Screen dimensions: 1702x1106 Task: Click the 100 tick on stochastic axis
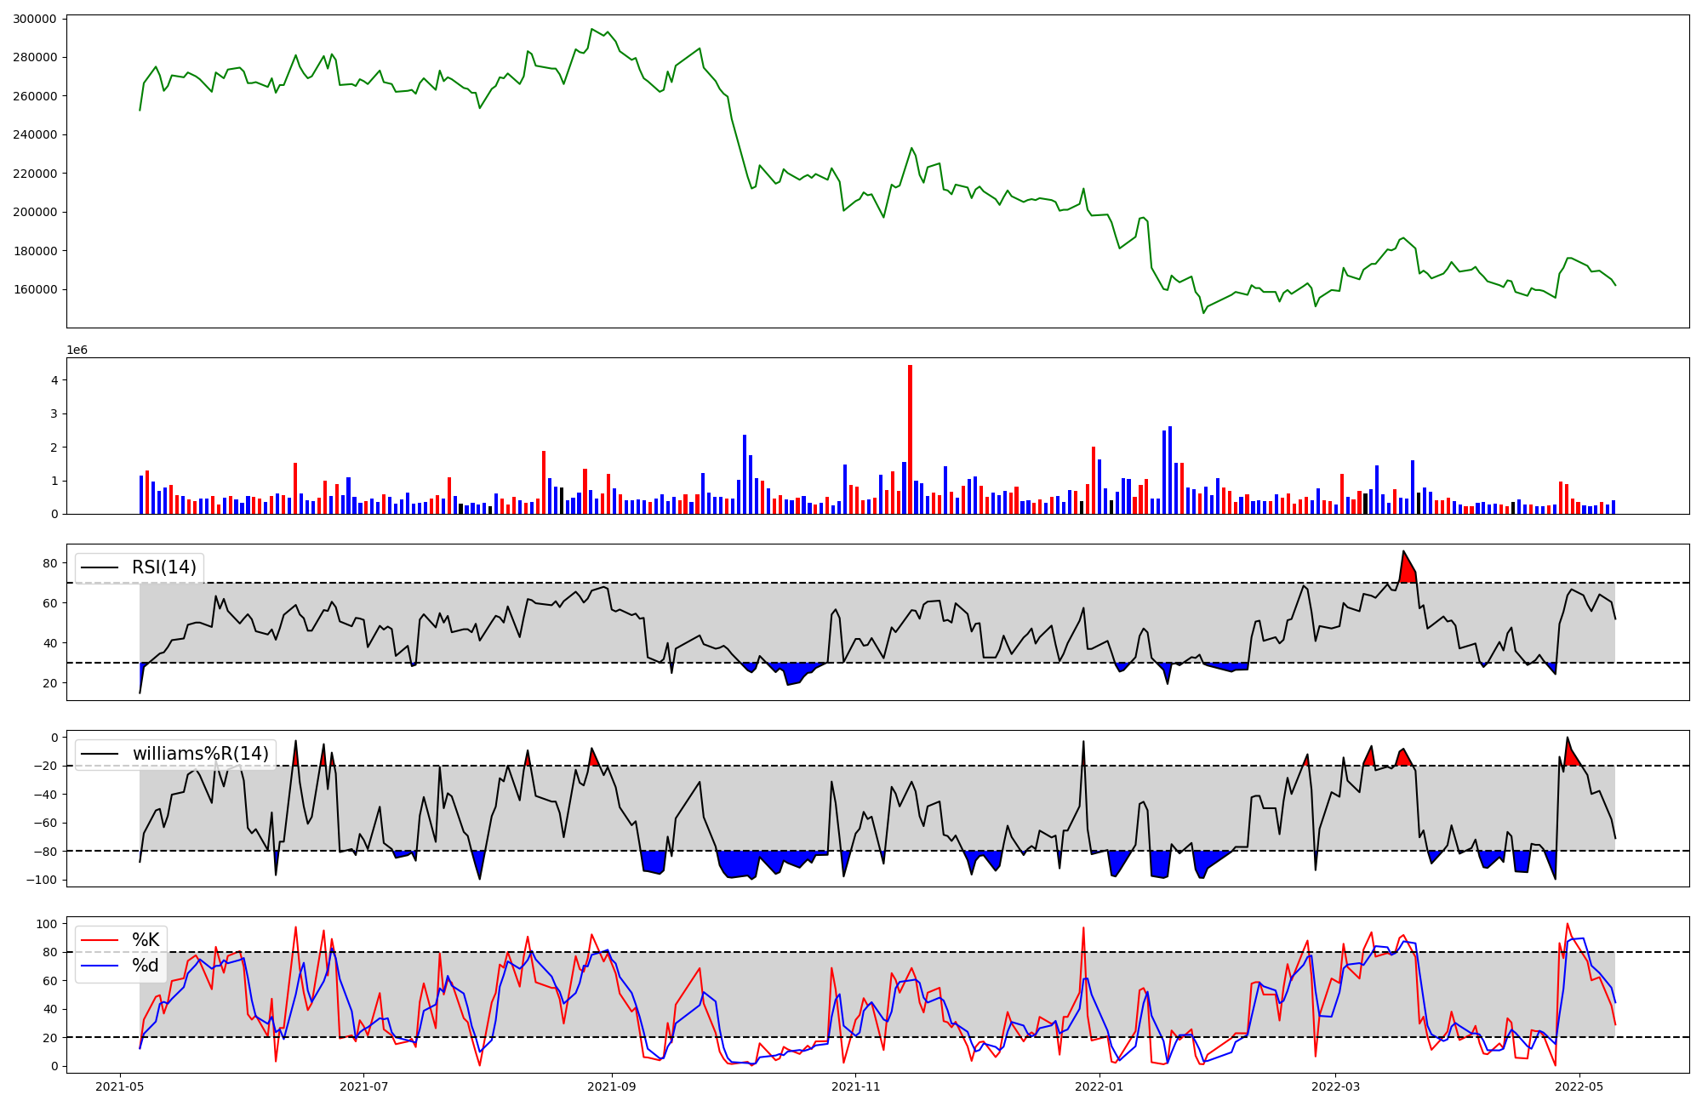tap(47, 924)
